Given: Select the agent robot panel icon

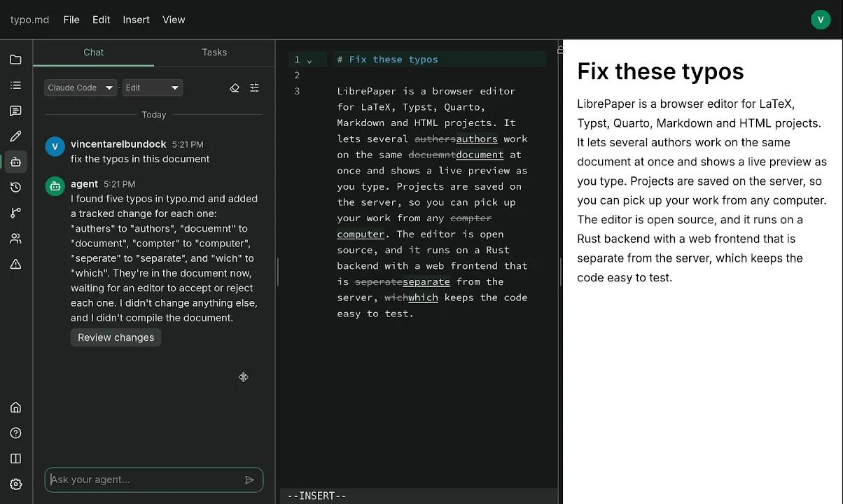Looking at the screenshot, I should tap(15, 162).
